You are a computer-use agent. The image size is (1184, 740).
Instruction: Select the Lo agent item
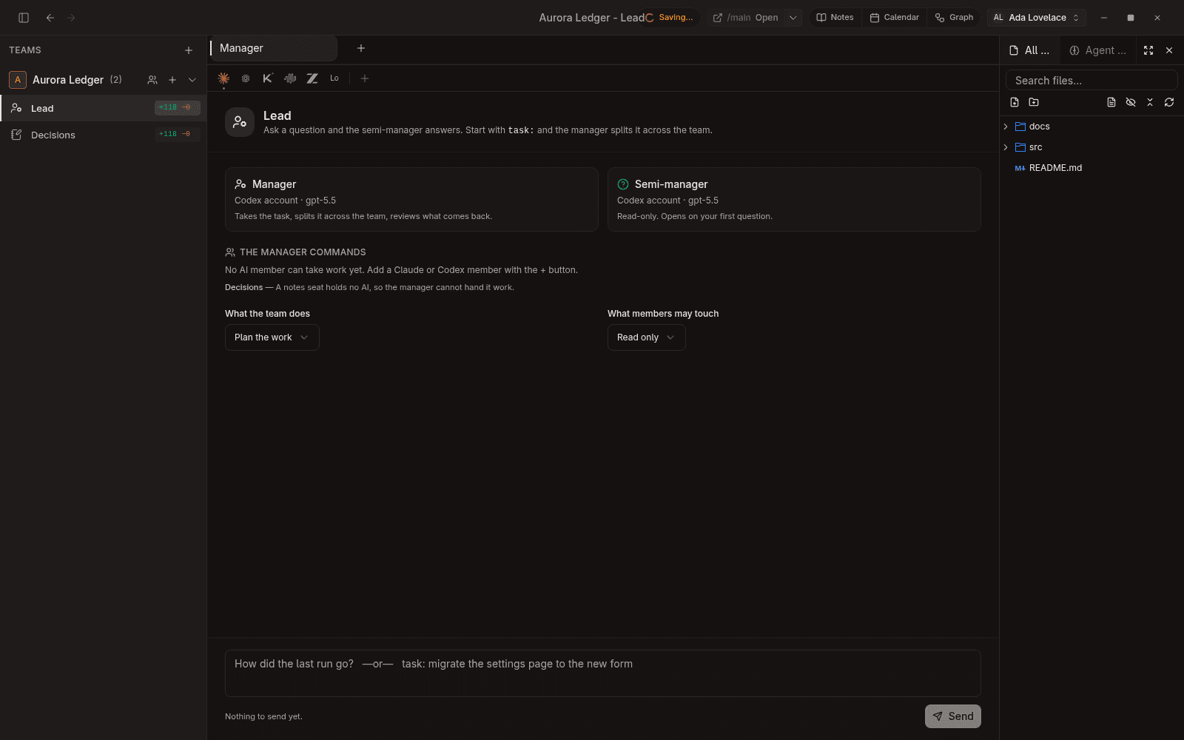click(334, 78)
